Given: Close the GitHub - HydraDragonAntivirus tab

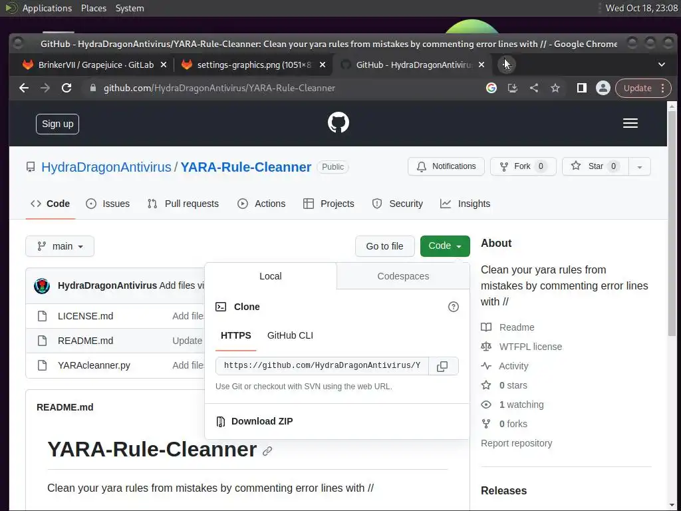Looking at the screenshot, I should click(x=481, y=65).
